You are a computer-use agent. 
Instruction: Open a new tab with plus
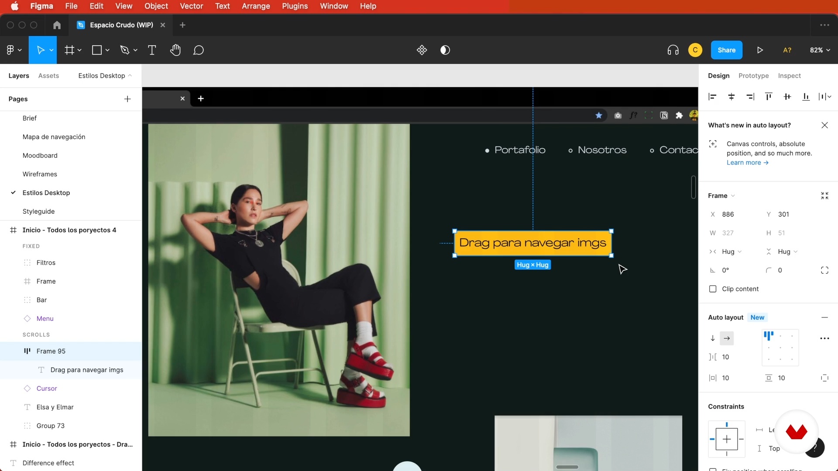(x=182, y=25)
